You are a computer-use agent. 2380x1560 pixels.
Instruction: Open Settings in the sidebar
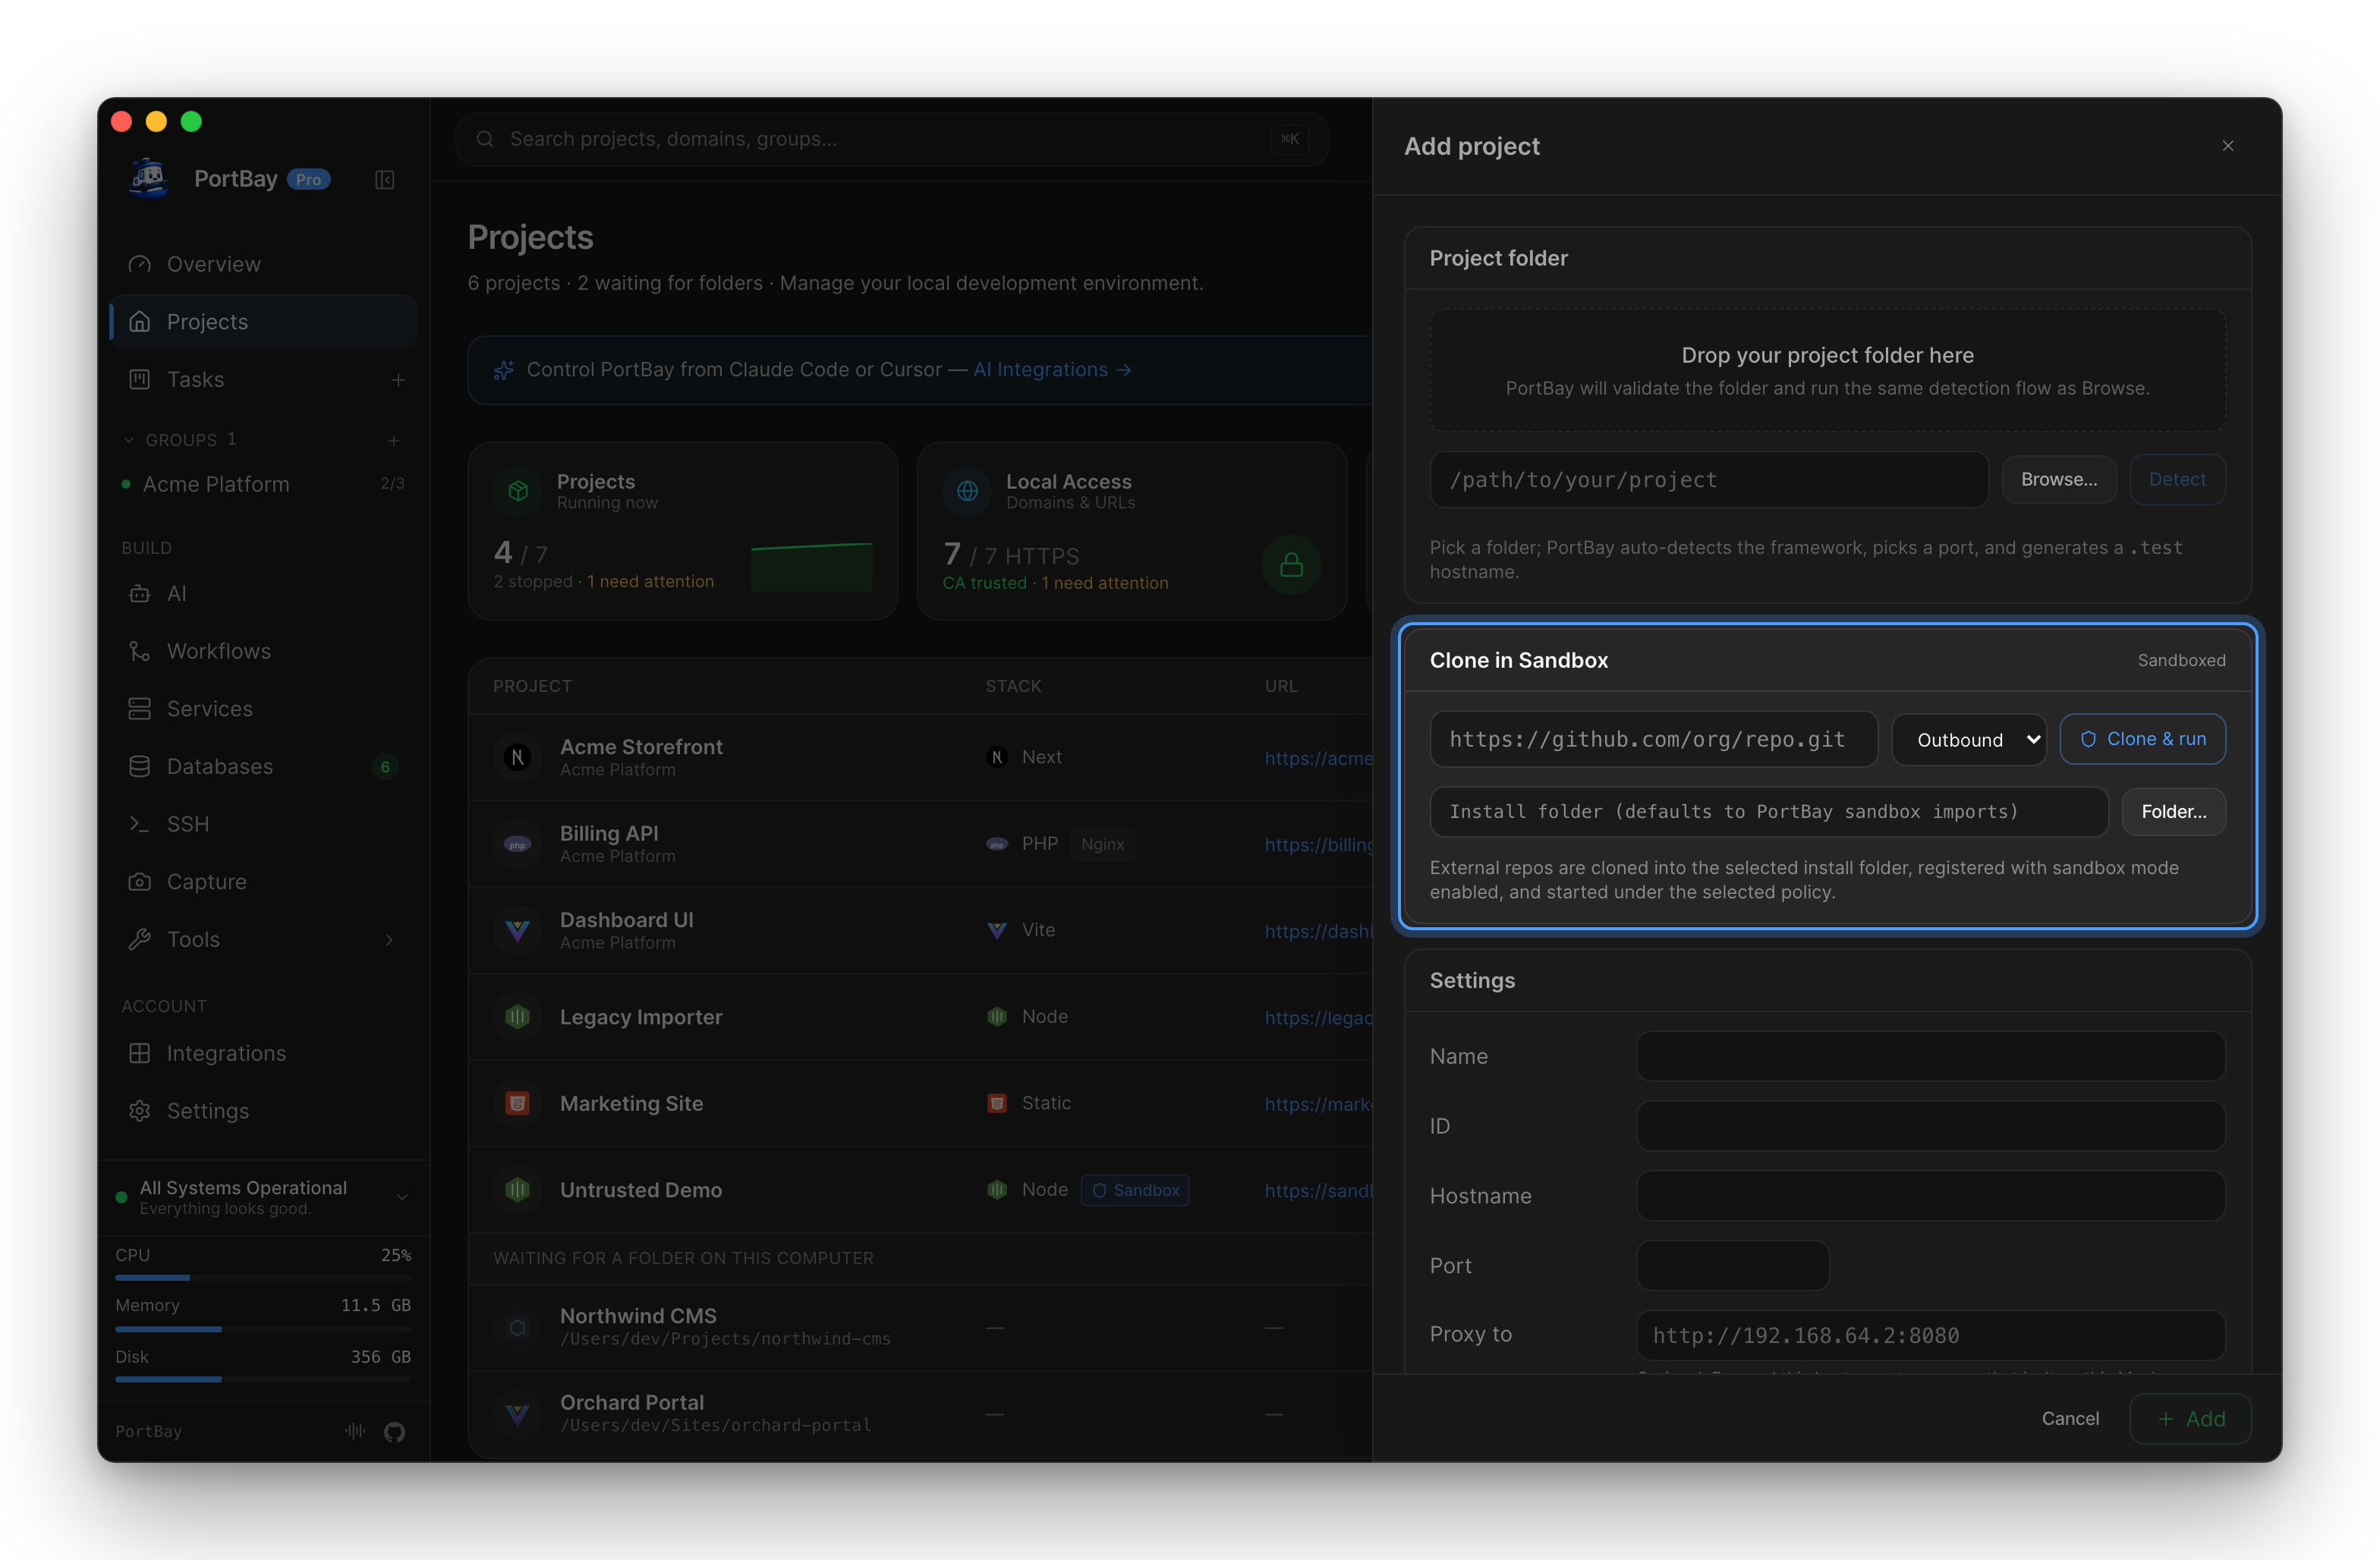(263, 1111)
